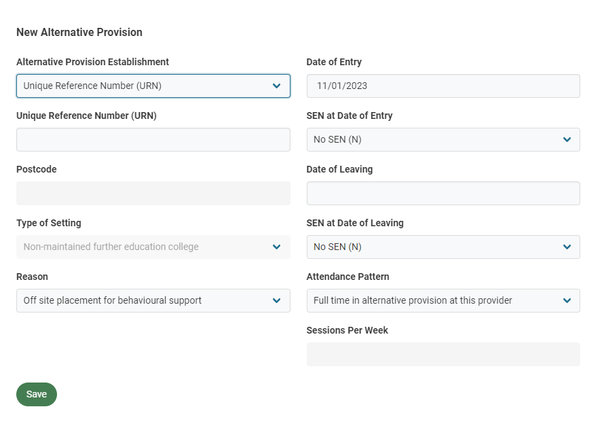The height and width of the screenshot is (426, 604).
Task: Click the Date of Entry field
Action: tap(443, 86)
